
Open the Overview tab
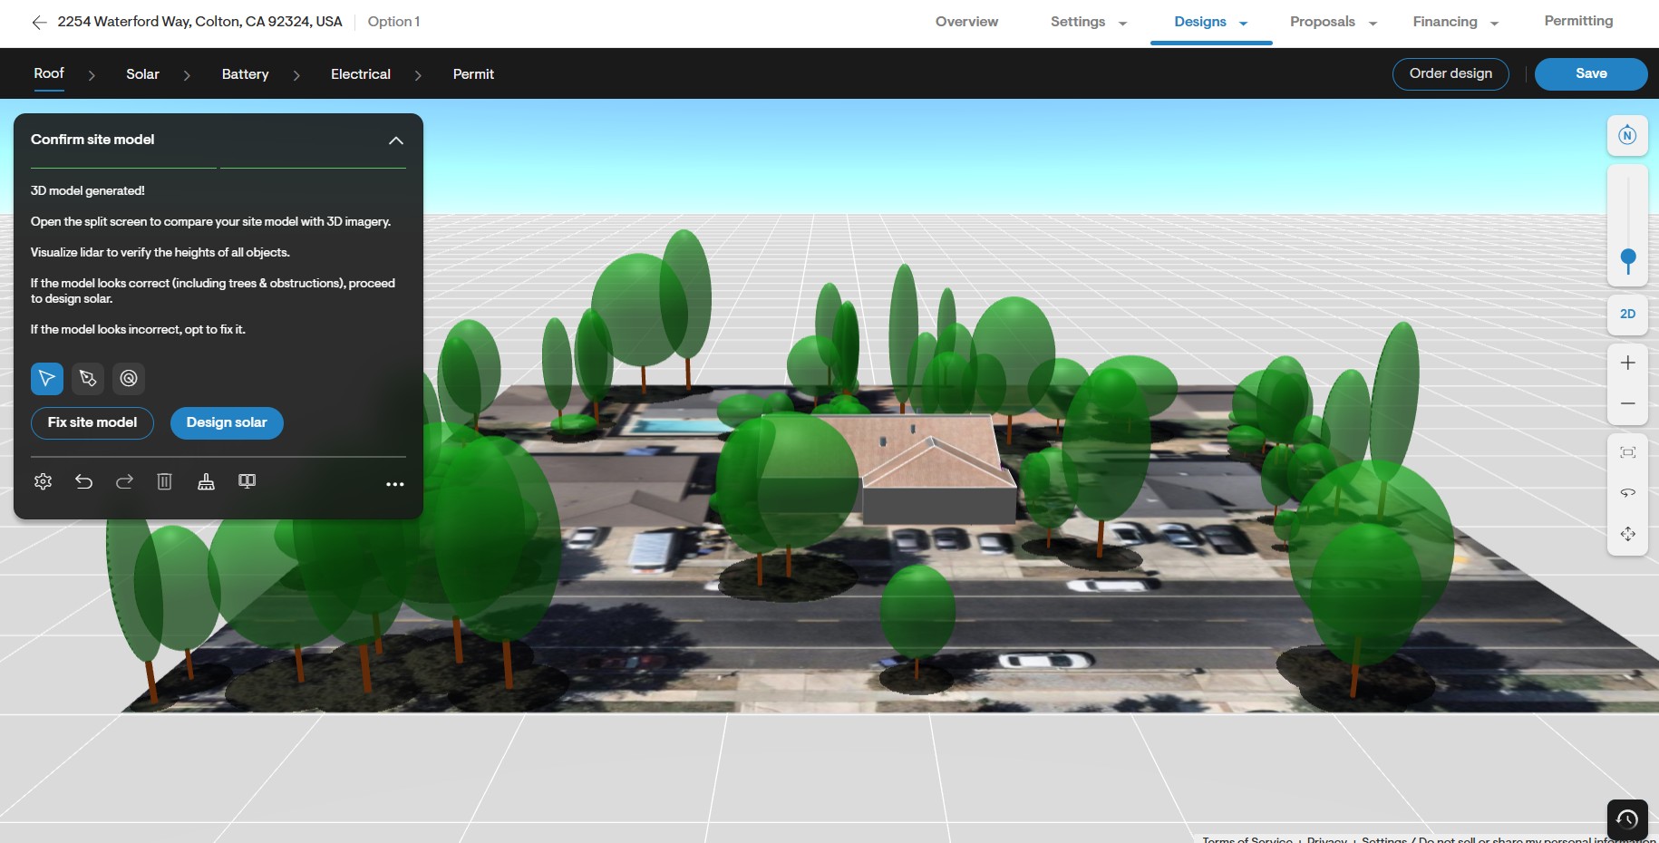tap(966, 22)
